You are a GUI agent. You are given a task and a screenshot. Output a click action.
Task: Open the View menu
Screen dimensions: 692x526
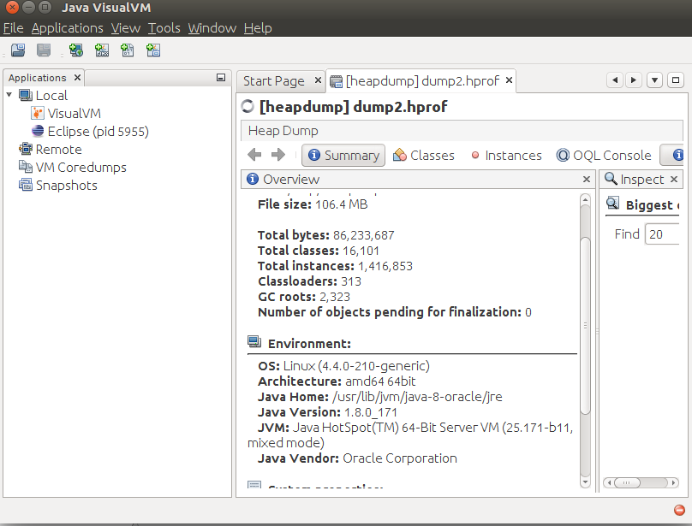[125, 28]
